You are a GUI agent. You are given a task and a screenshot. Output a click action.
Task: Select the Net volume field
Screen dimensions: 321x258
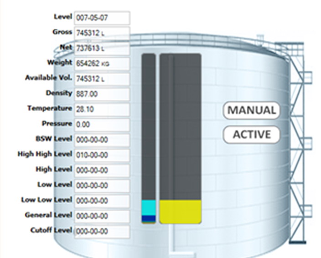[102, 48]
